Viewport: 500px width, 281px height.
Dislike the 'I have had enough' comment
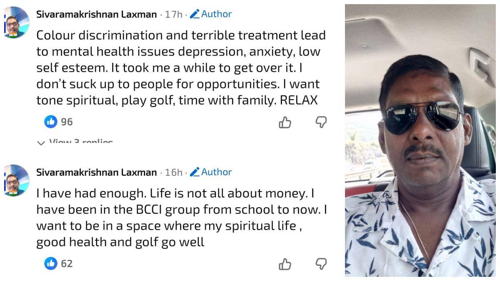click(321, 264)
